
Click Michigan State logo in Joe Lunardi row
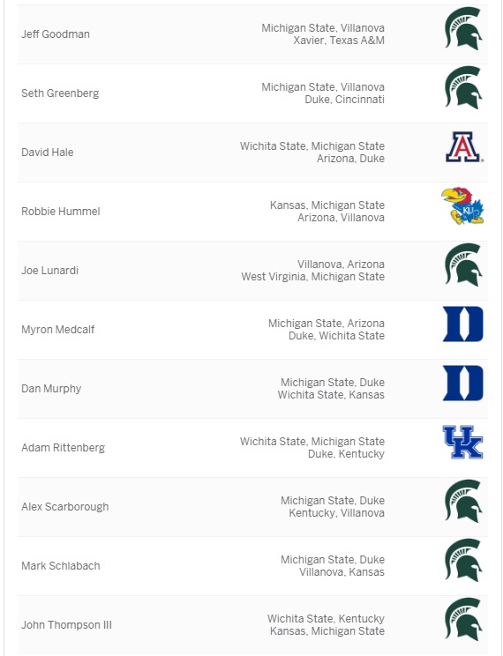pos(463,265)
